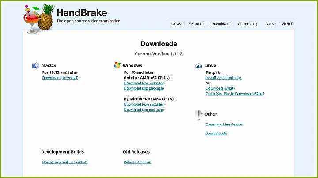This screenshot has height=178, width=318.
Task: Click the Other heading text
Action: 211,114
